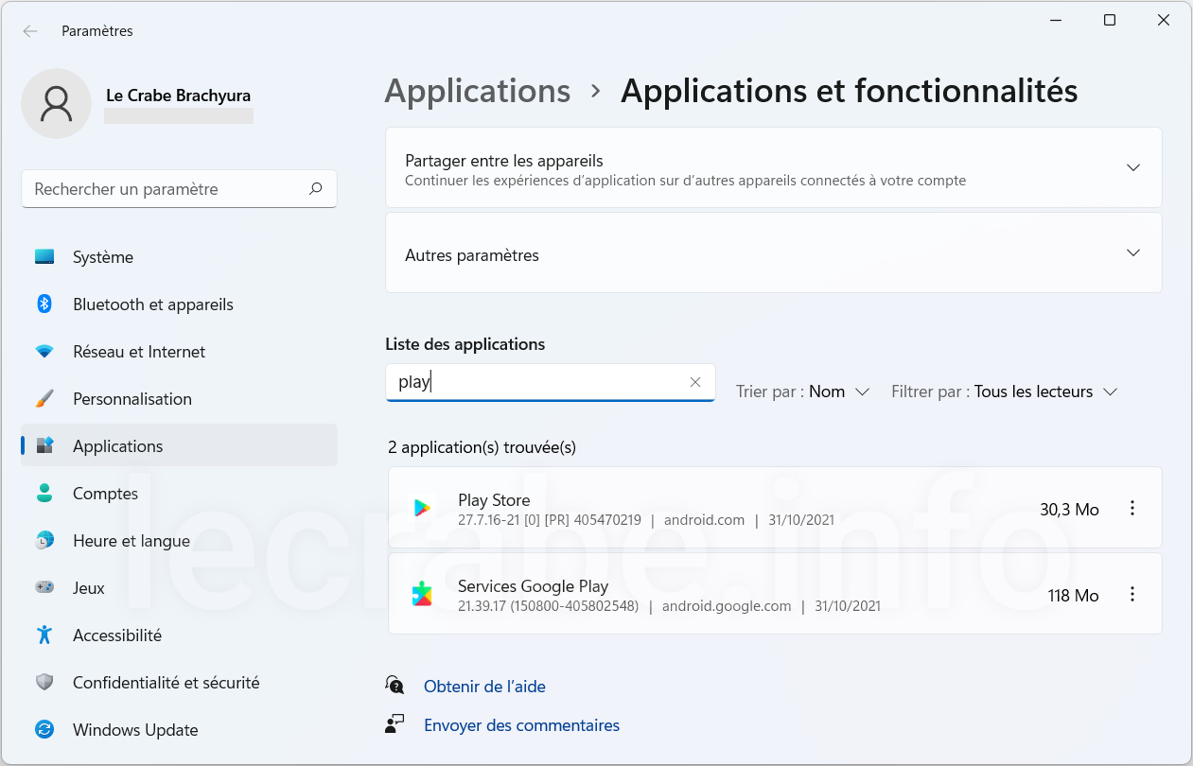The image size is (1193, 766).
Task: Open Bluetooth et appareils settings
Action: click(x=179, y=305)
